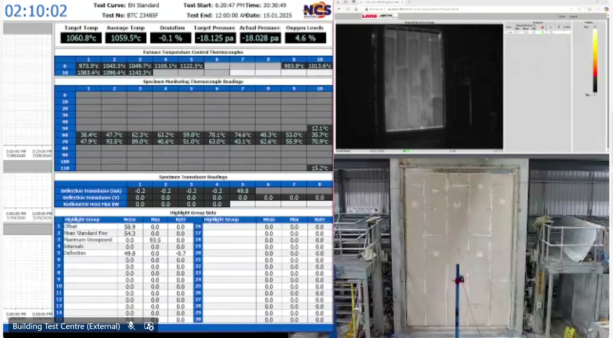613x338 pixels.
Task: Click the red alarm icon in Analysis table
Action: 543,27
